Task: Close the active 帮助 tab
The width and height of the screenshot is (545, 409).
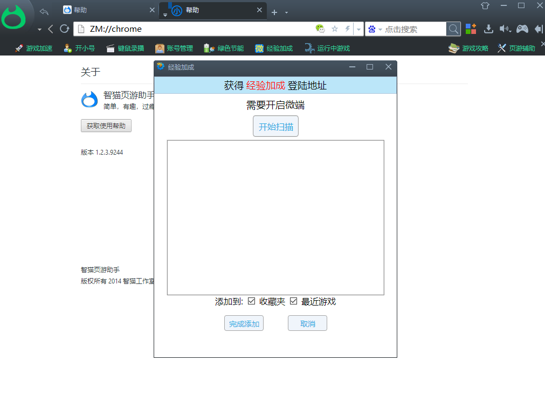Action: [259, 10]
